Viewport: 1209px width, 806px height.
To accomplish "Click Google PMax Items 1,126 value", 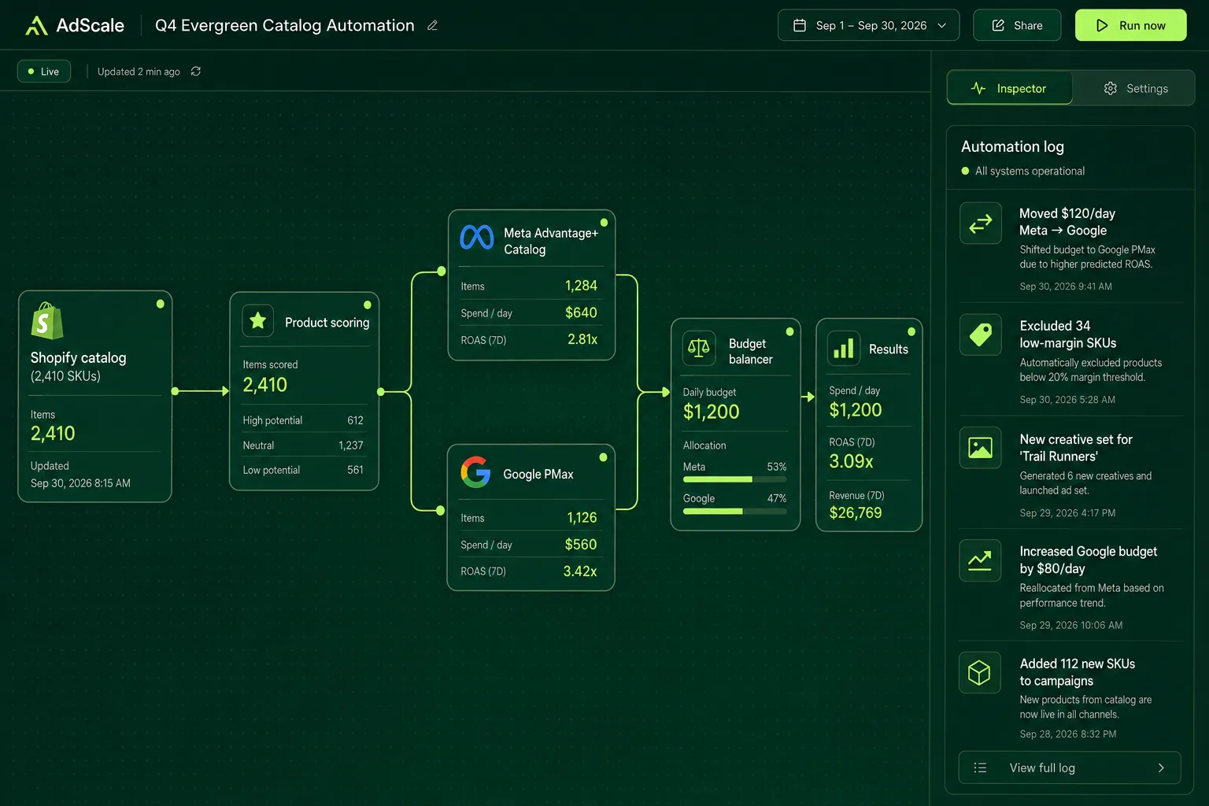I will click(x=582, y=517).
